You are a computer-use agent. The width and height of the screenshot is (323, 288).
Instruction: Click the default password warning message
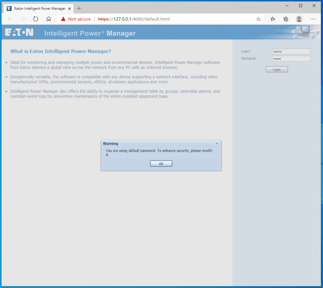pos(159,153)
